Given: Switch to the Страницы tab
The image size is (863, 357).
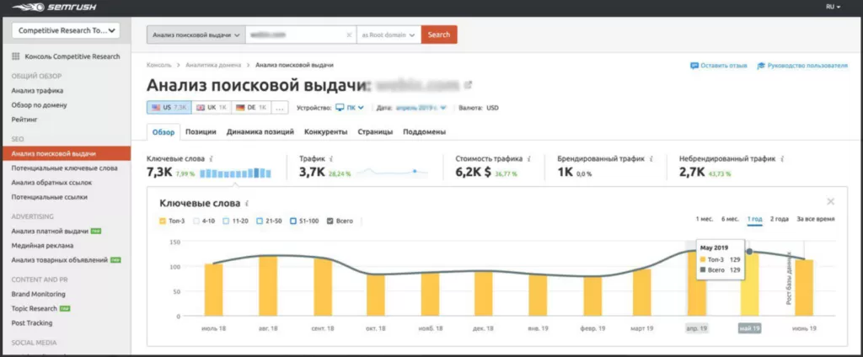Looking at the screenshot, I should (x=375, y=132).
